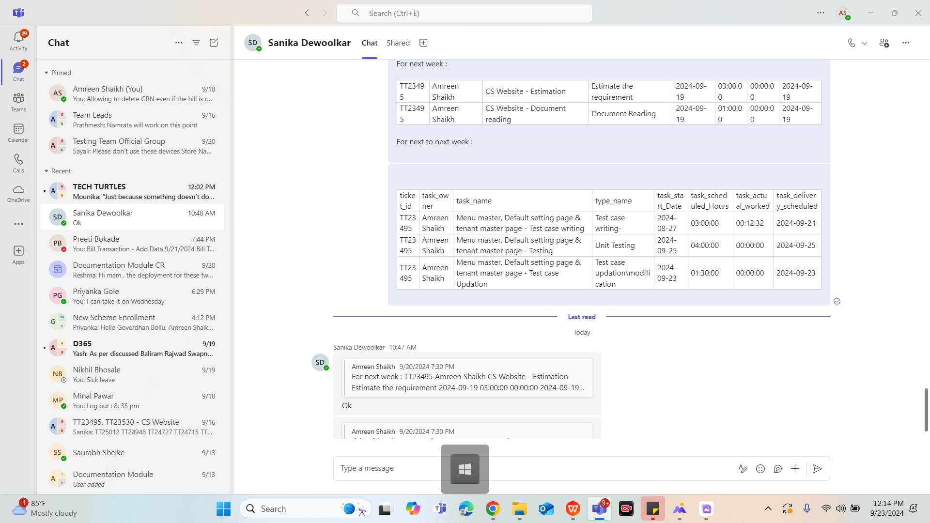
Task: Select Chat in the left sidebar
Action: 18,72
